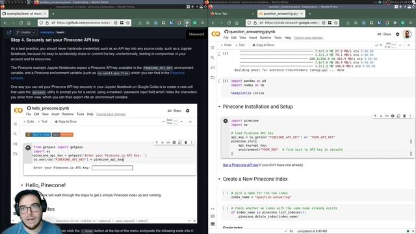The width and height of the screenshot is (416, 234).
Task: Open Help menu in question_answering notebook
Action: coord(287,38)
